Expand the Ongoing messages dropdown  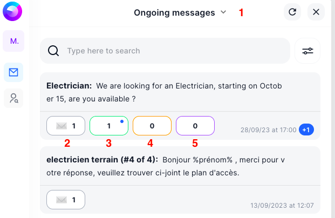tap(180, 12)
